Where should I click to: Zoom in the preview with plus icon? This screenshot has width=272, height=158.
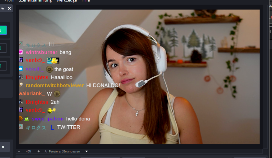point(39,151)
